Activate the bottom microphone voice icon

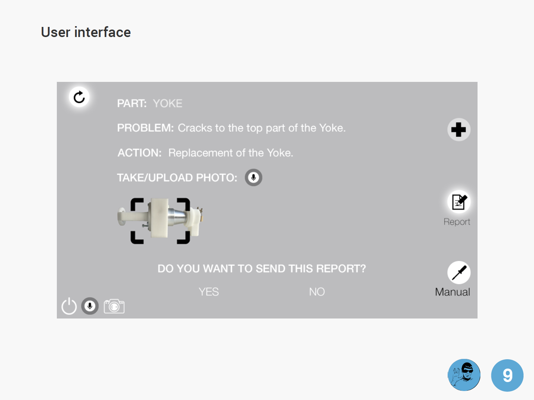tap(90, 306)
